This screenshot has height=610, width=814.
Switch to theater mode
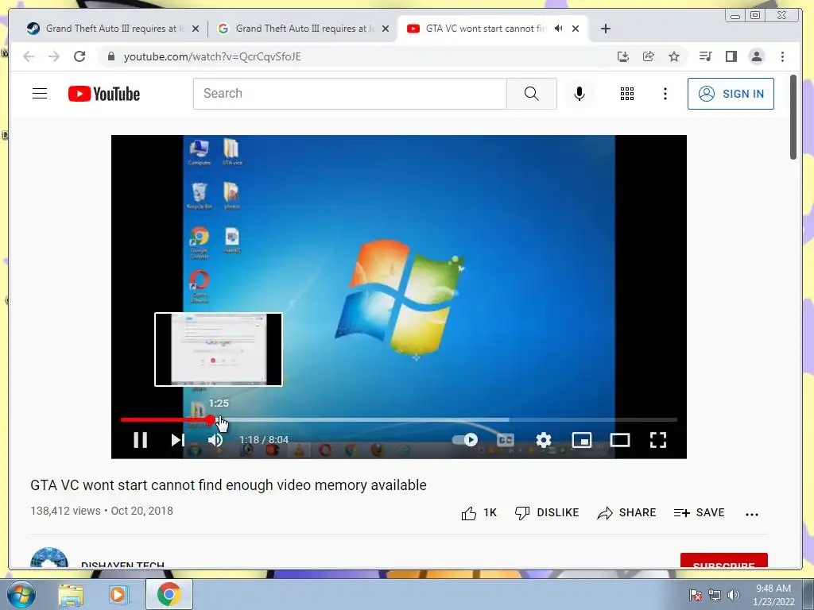[620, 440]
